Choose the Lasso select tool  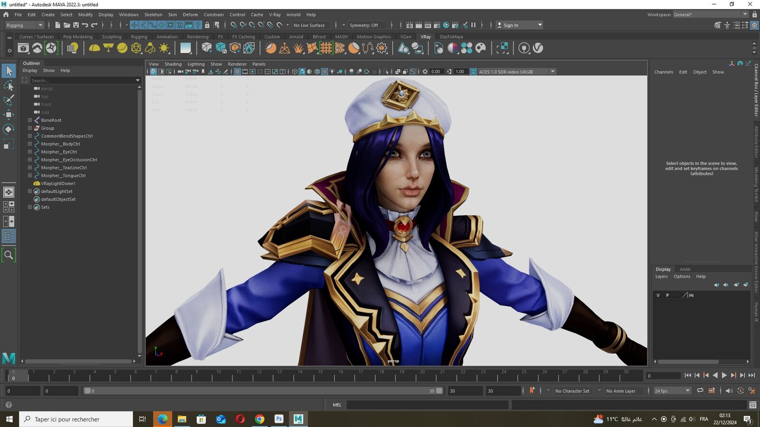(9, 86)
